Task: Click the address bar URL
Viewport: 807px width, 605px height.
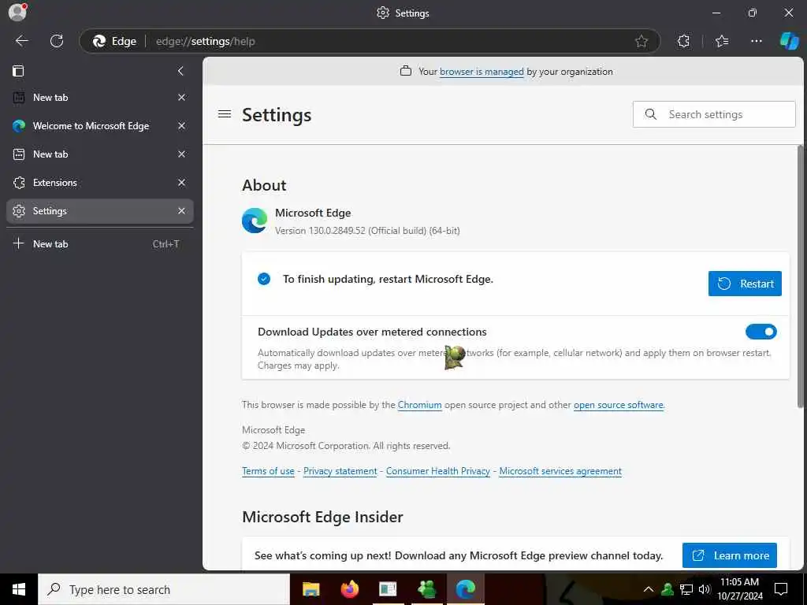Action: tap(206, 41)
